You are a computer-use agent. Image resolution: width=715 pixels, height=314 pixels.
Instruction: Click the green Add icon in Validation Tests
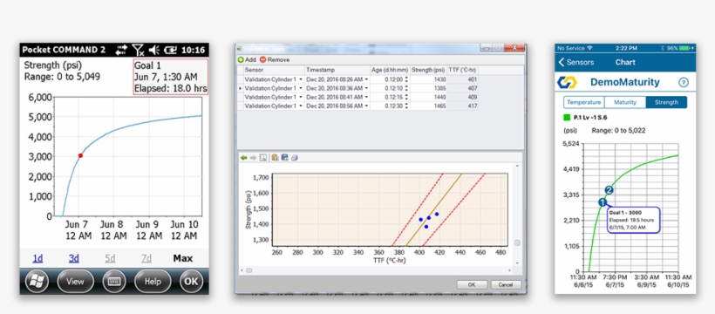pos(241,60)
